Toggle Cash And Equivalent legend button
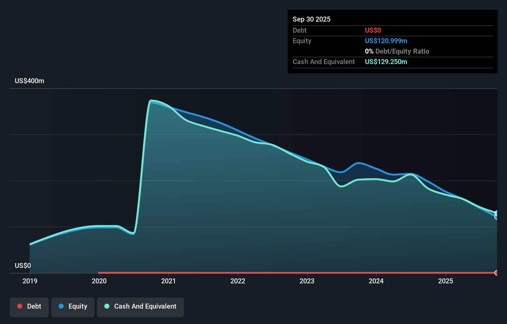This screenshot has width=507, height=324. point(140,307)
